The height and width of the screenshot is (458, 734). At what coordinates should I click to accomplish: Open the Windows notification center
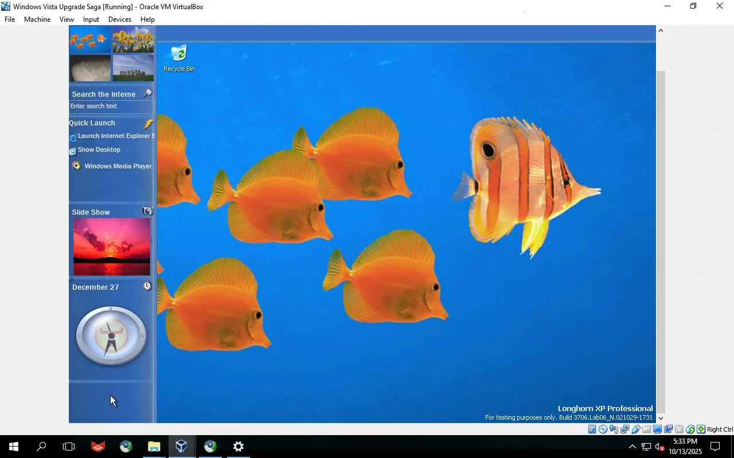point(715,447)
